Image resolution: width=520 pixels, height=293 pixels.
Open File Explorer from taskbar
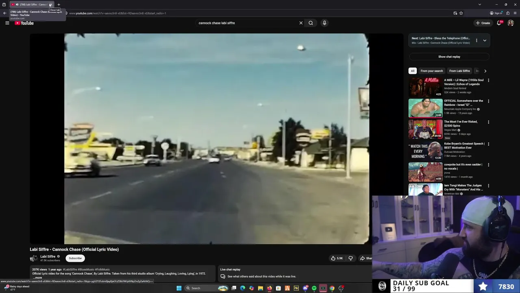[x=260, y=288]
